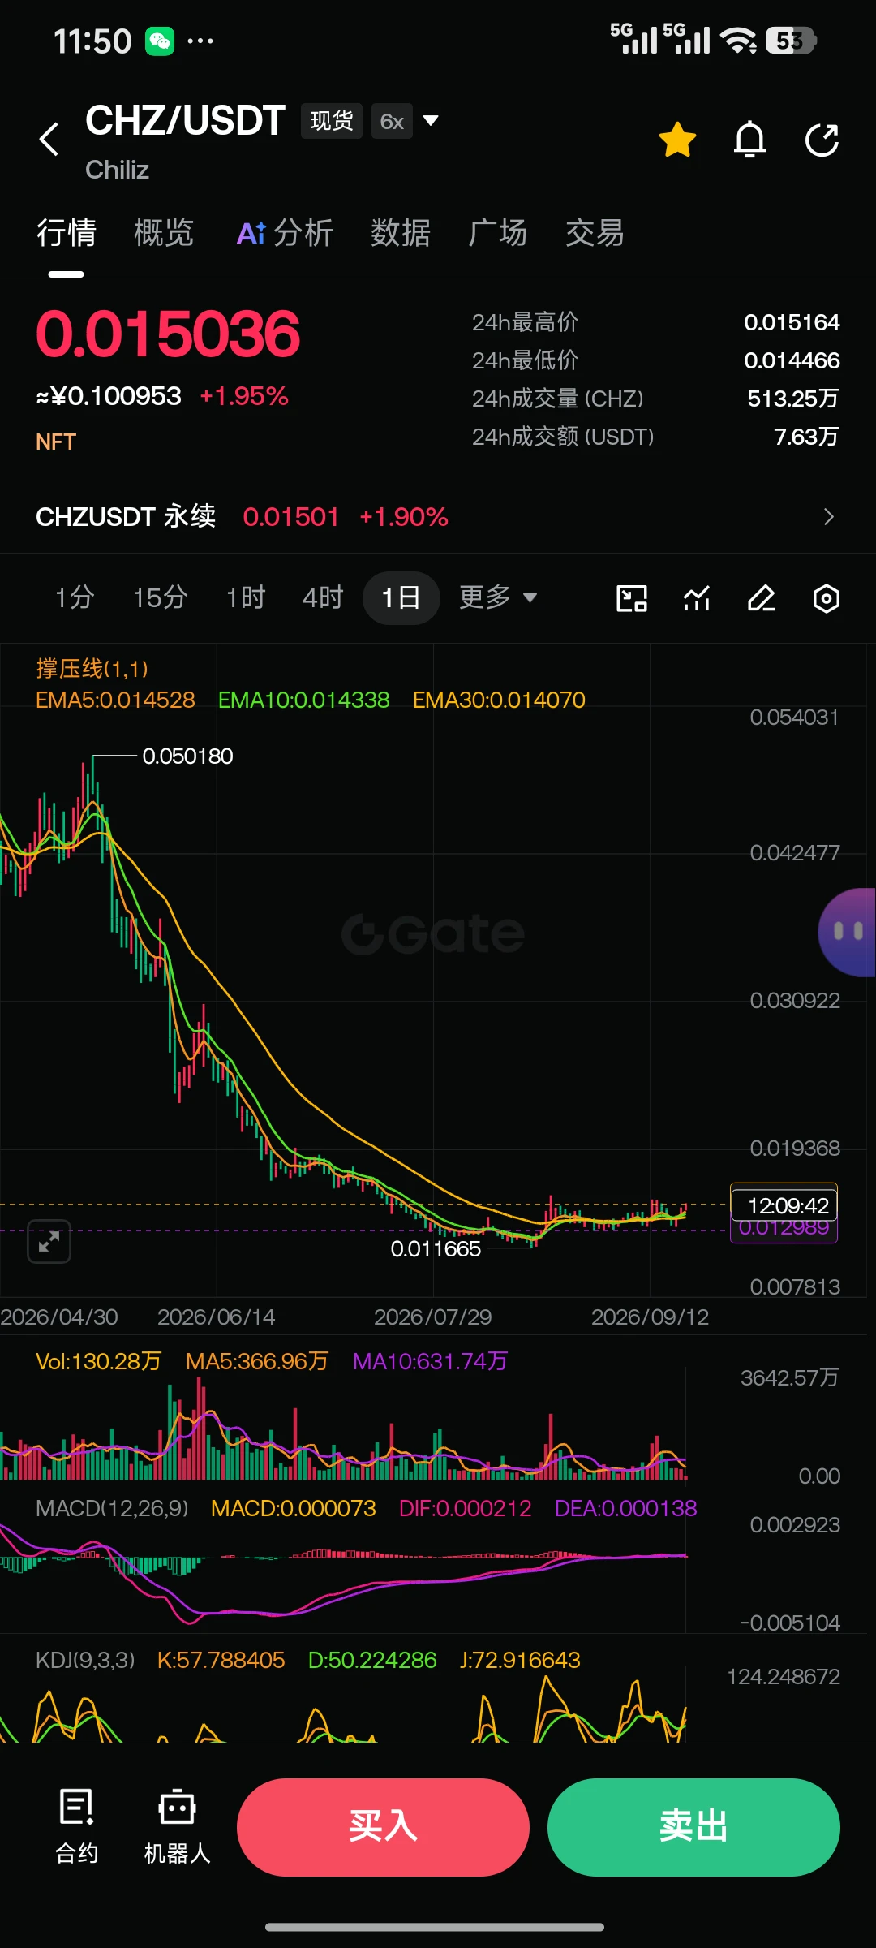Tap DEA:0.000138 value
Screen dimensions: 876x1948
coord(625,1508)
